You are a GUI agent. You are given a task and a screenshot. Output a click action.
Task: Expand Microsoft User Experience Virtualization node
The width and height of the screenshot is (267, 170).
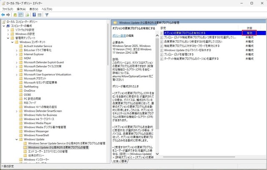[x=17, y=75]
